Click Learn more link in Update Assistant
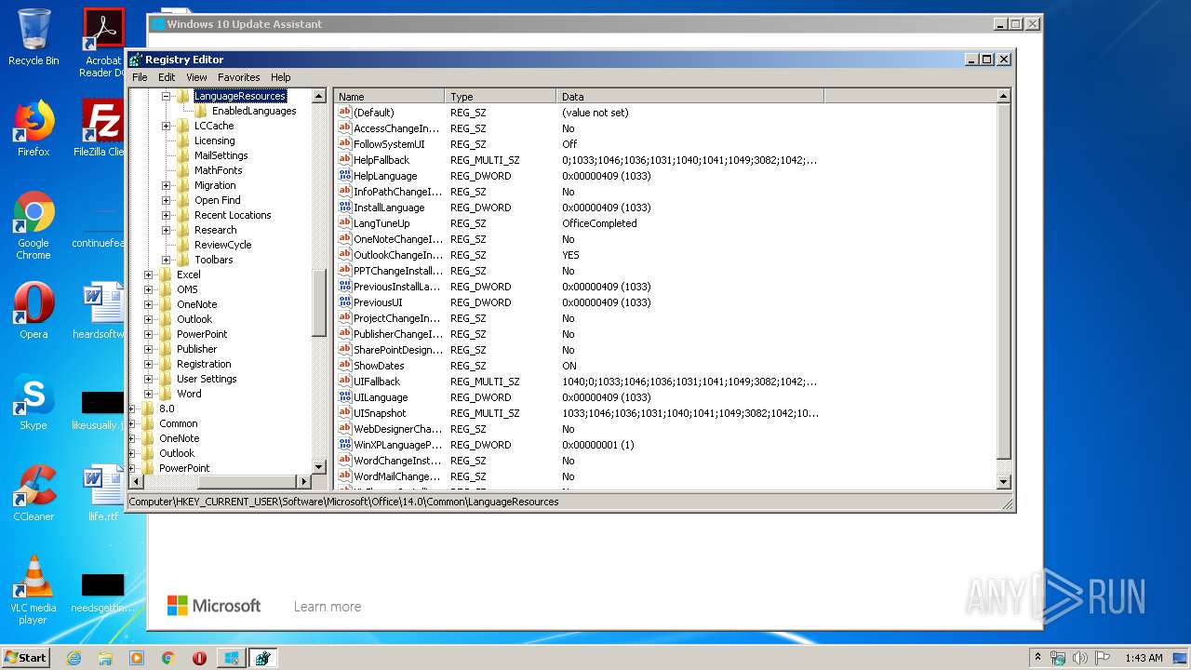The image size is (1191, 670). pyautogui.click(x=328, y=607)
